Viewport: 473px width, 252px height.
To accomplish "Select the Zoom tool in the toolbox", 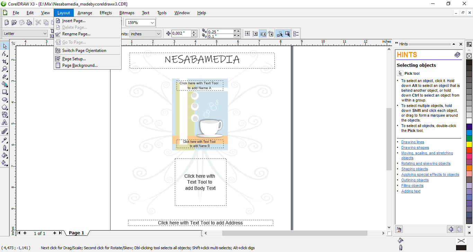I will pyautogui.click(x=5, y=69).
